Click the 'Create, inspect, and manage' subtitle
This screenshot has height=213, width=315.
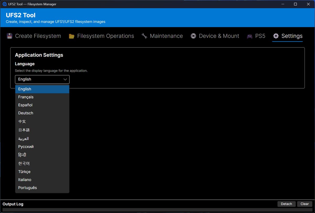[56, 22]
